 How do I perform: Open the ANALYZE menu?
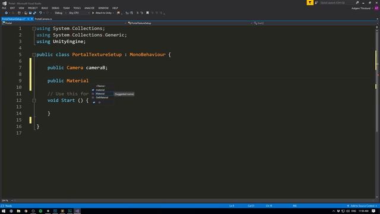click(90, 8)
